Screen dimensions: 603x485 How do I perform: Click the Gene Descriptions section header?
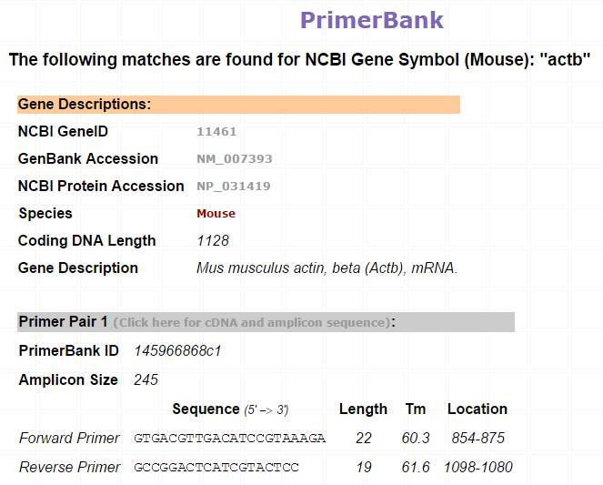tap(238, 105)
